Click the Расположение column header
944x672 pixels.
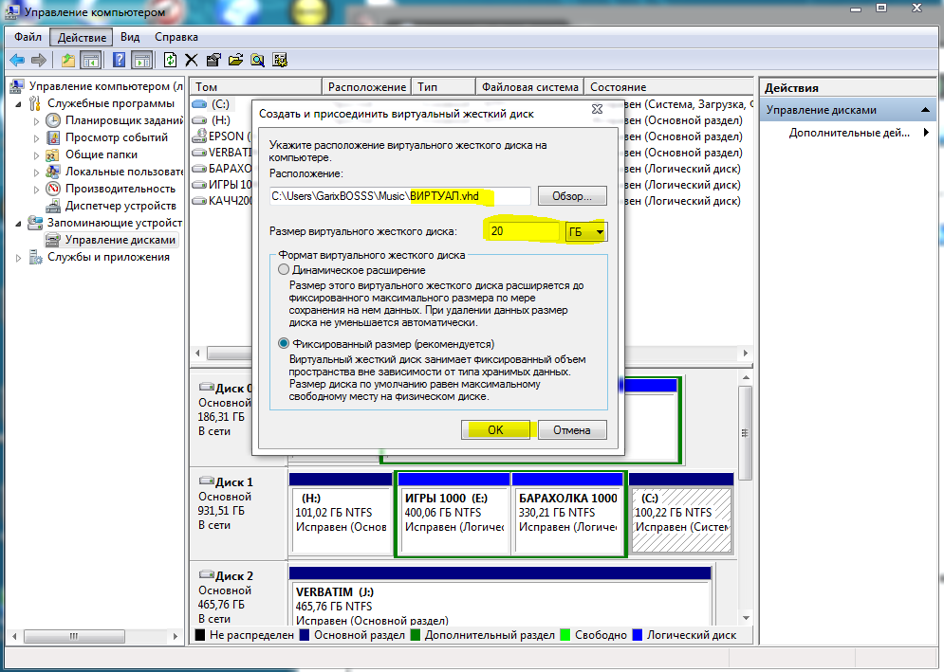(x=366, y=86)
